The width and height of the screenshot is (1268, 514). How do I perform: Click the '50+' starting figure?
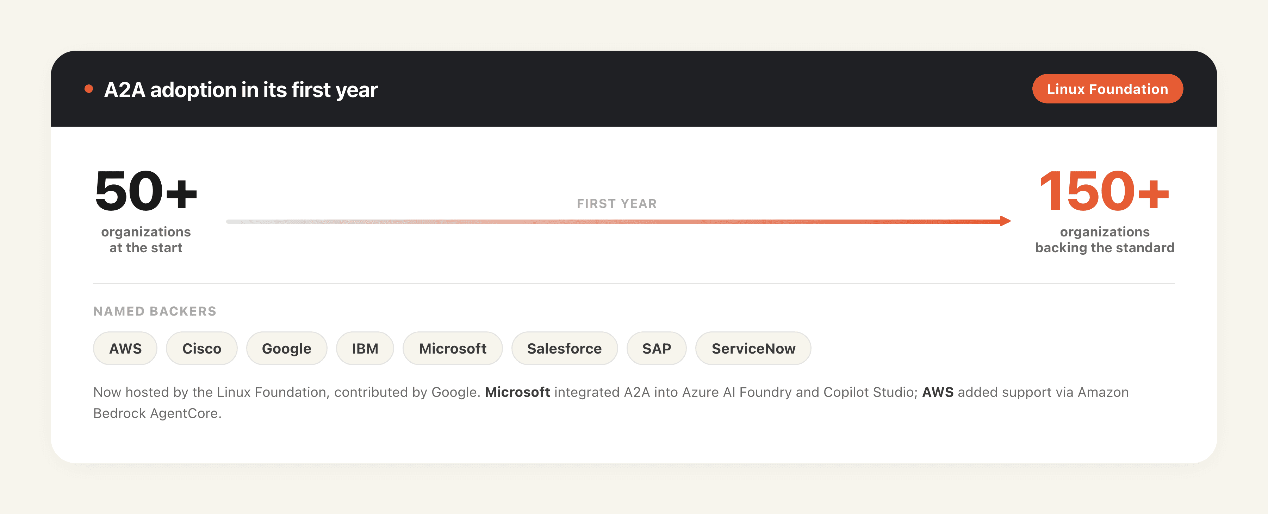tap(146, 191)
